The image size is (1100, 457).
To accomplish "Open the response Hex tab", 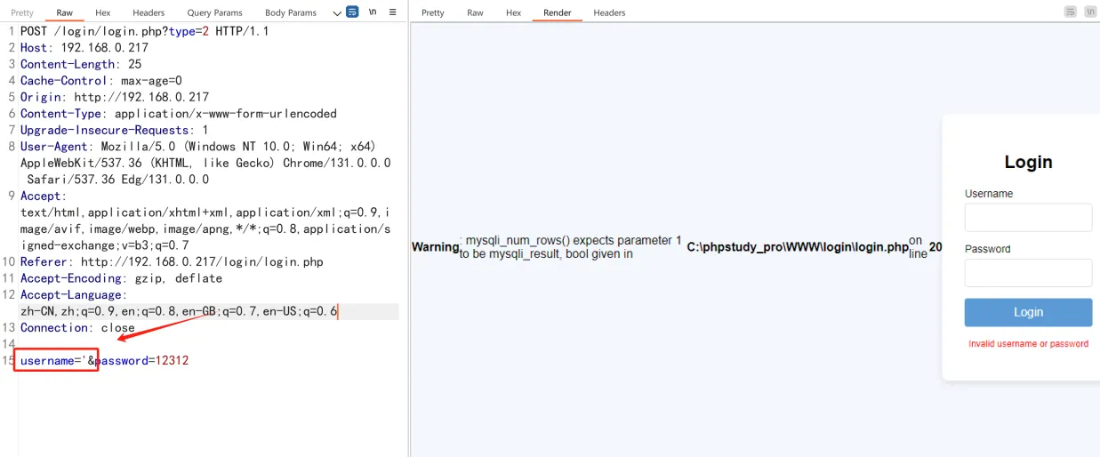I will coord(514,13).
